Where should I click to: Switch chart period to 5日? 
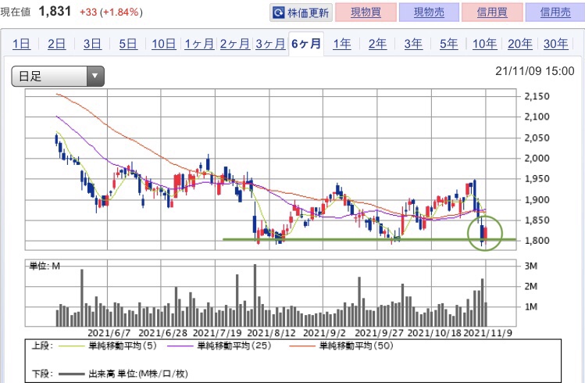click(128, 44)
